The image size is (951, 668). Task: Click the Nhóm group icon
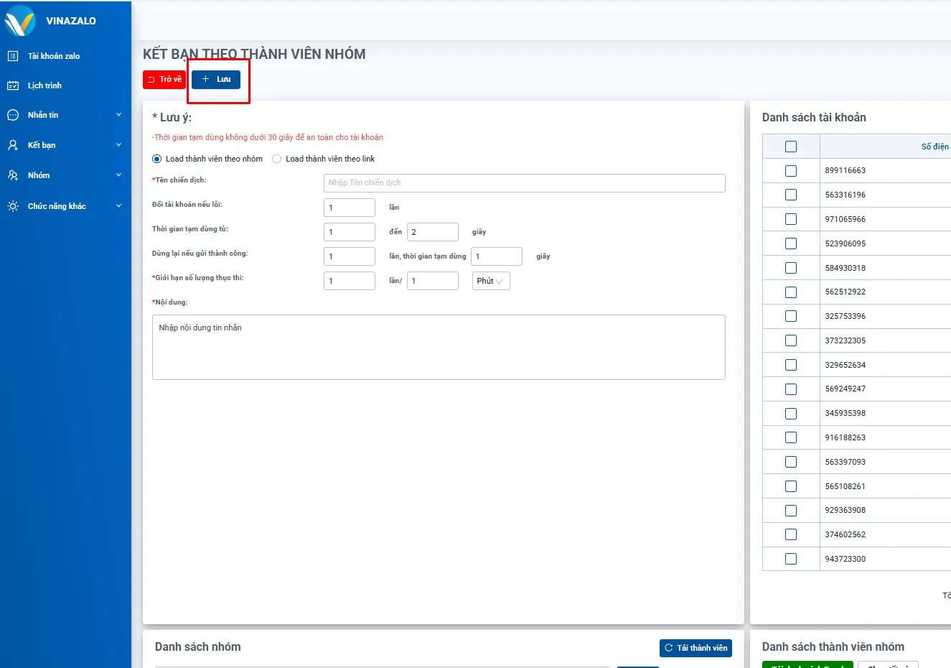13,175
